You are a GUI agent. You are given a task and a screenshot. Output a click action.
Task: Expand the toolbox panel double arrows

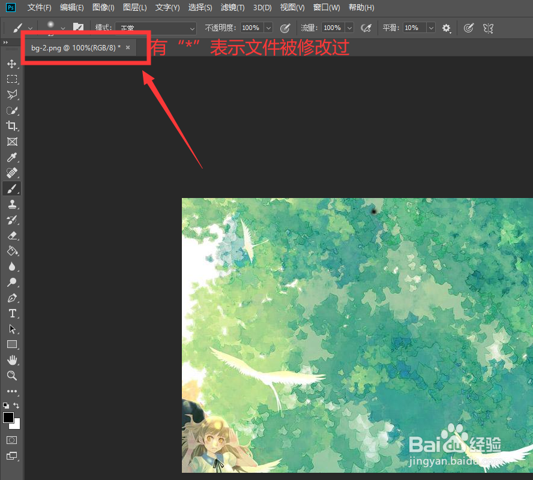[x=5, y=43]
